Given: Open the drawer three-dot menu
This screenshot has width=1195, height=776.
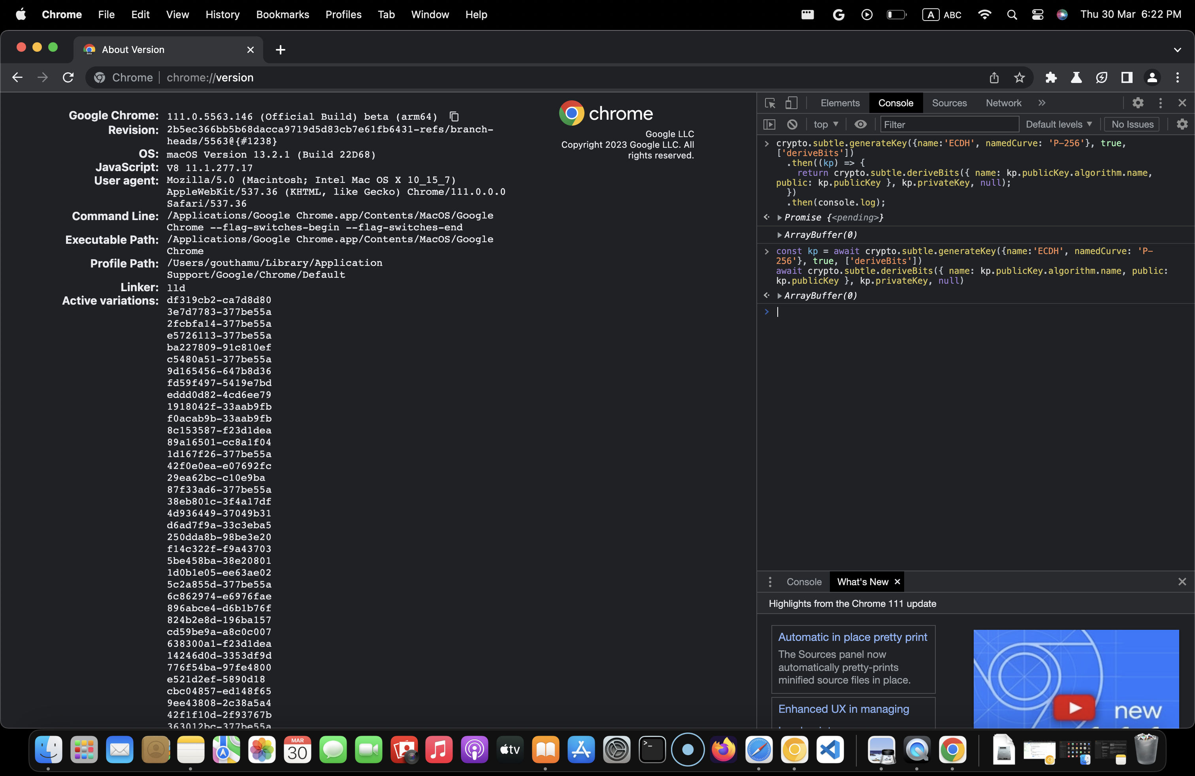Looking at the screenshot, I should click(x=770, y=582).
